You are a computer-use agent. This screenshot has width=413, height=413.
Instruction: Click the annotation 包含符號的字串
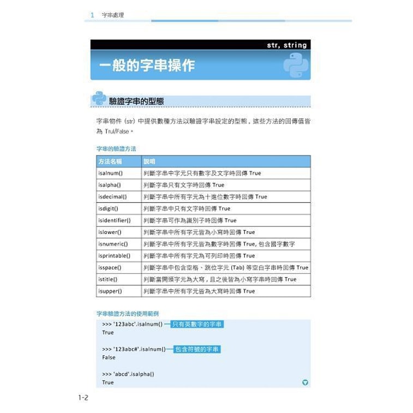tap(197, 350)
